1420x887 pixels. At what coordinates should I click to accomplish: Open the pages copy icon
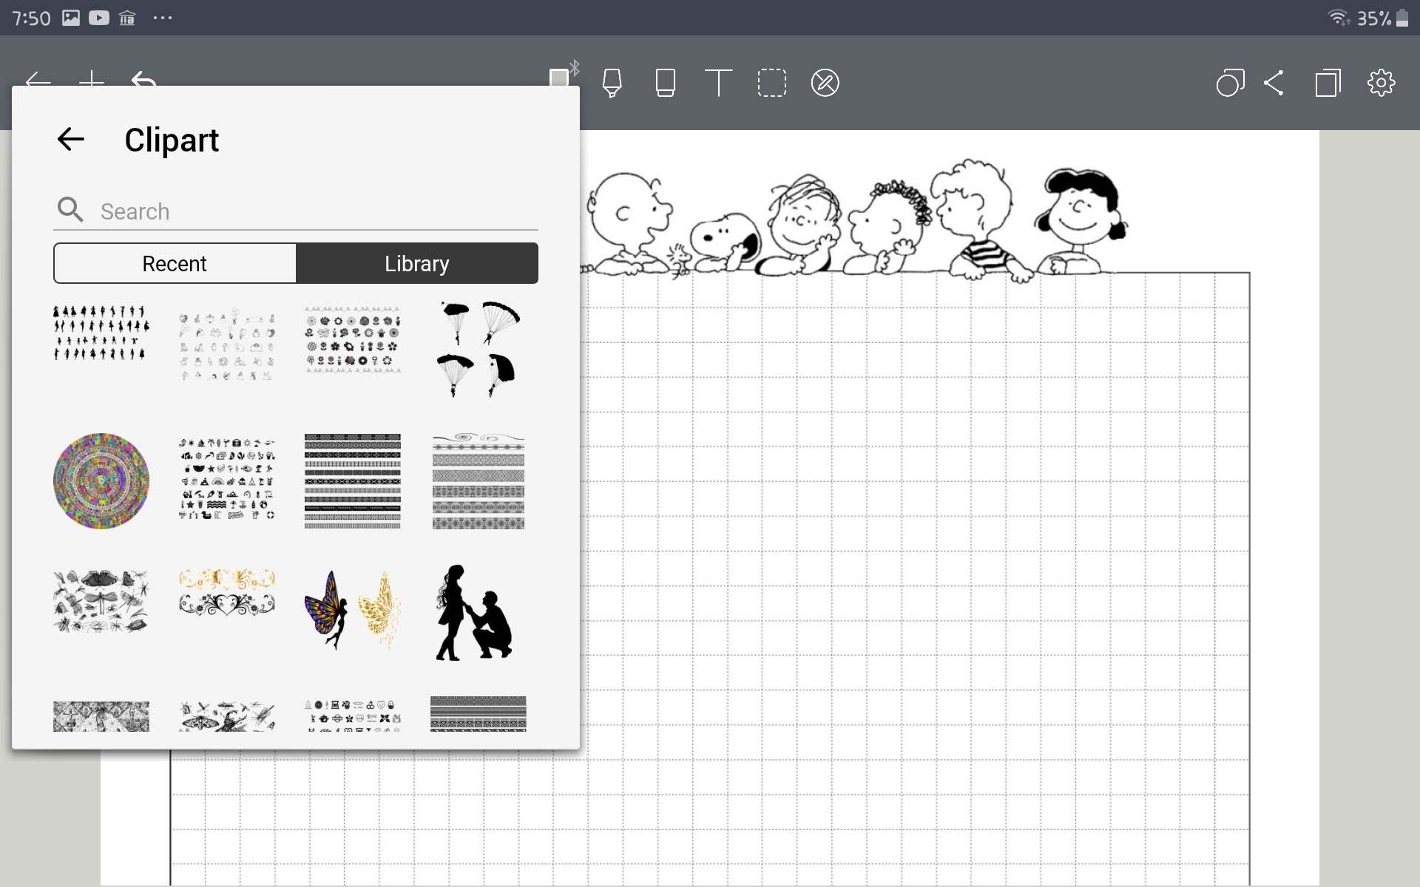coord(1328,83)
